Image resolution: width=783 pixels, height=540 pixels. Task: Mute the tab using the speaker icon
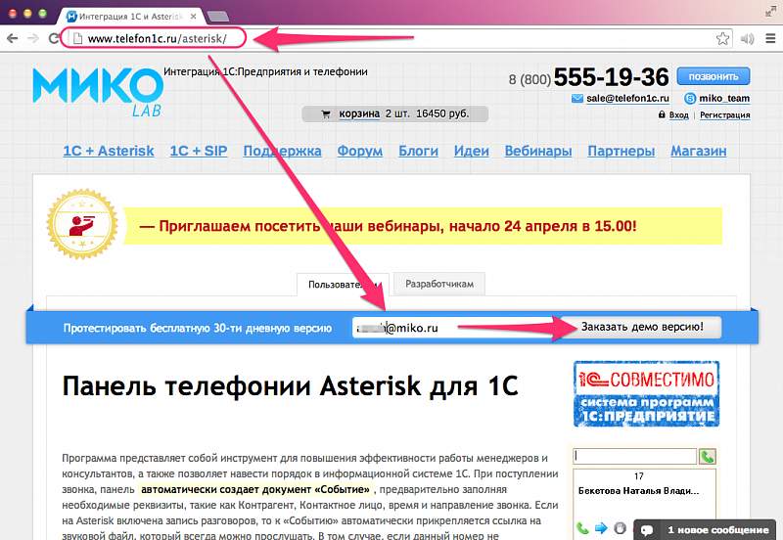(x=747, y=39)
